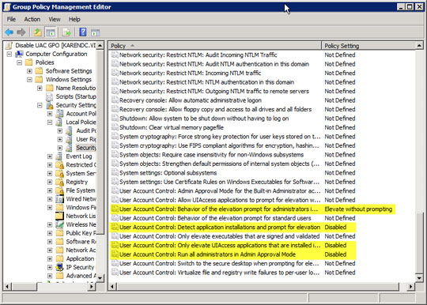
Task: Expand the Account Policies node
Action: (x=50, y=114)
